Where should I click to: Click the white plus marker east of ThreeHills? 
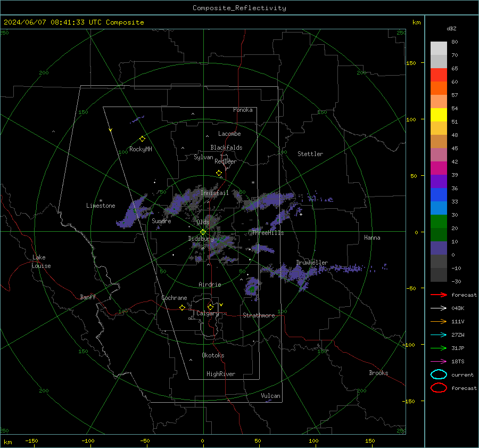tap(301, 214)
